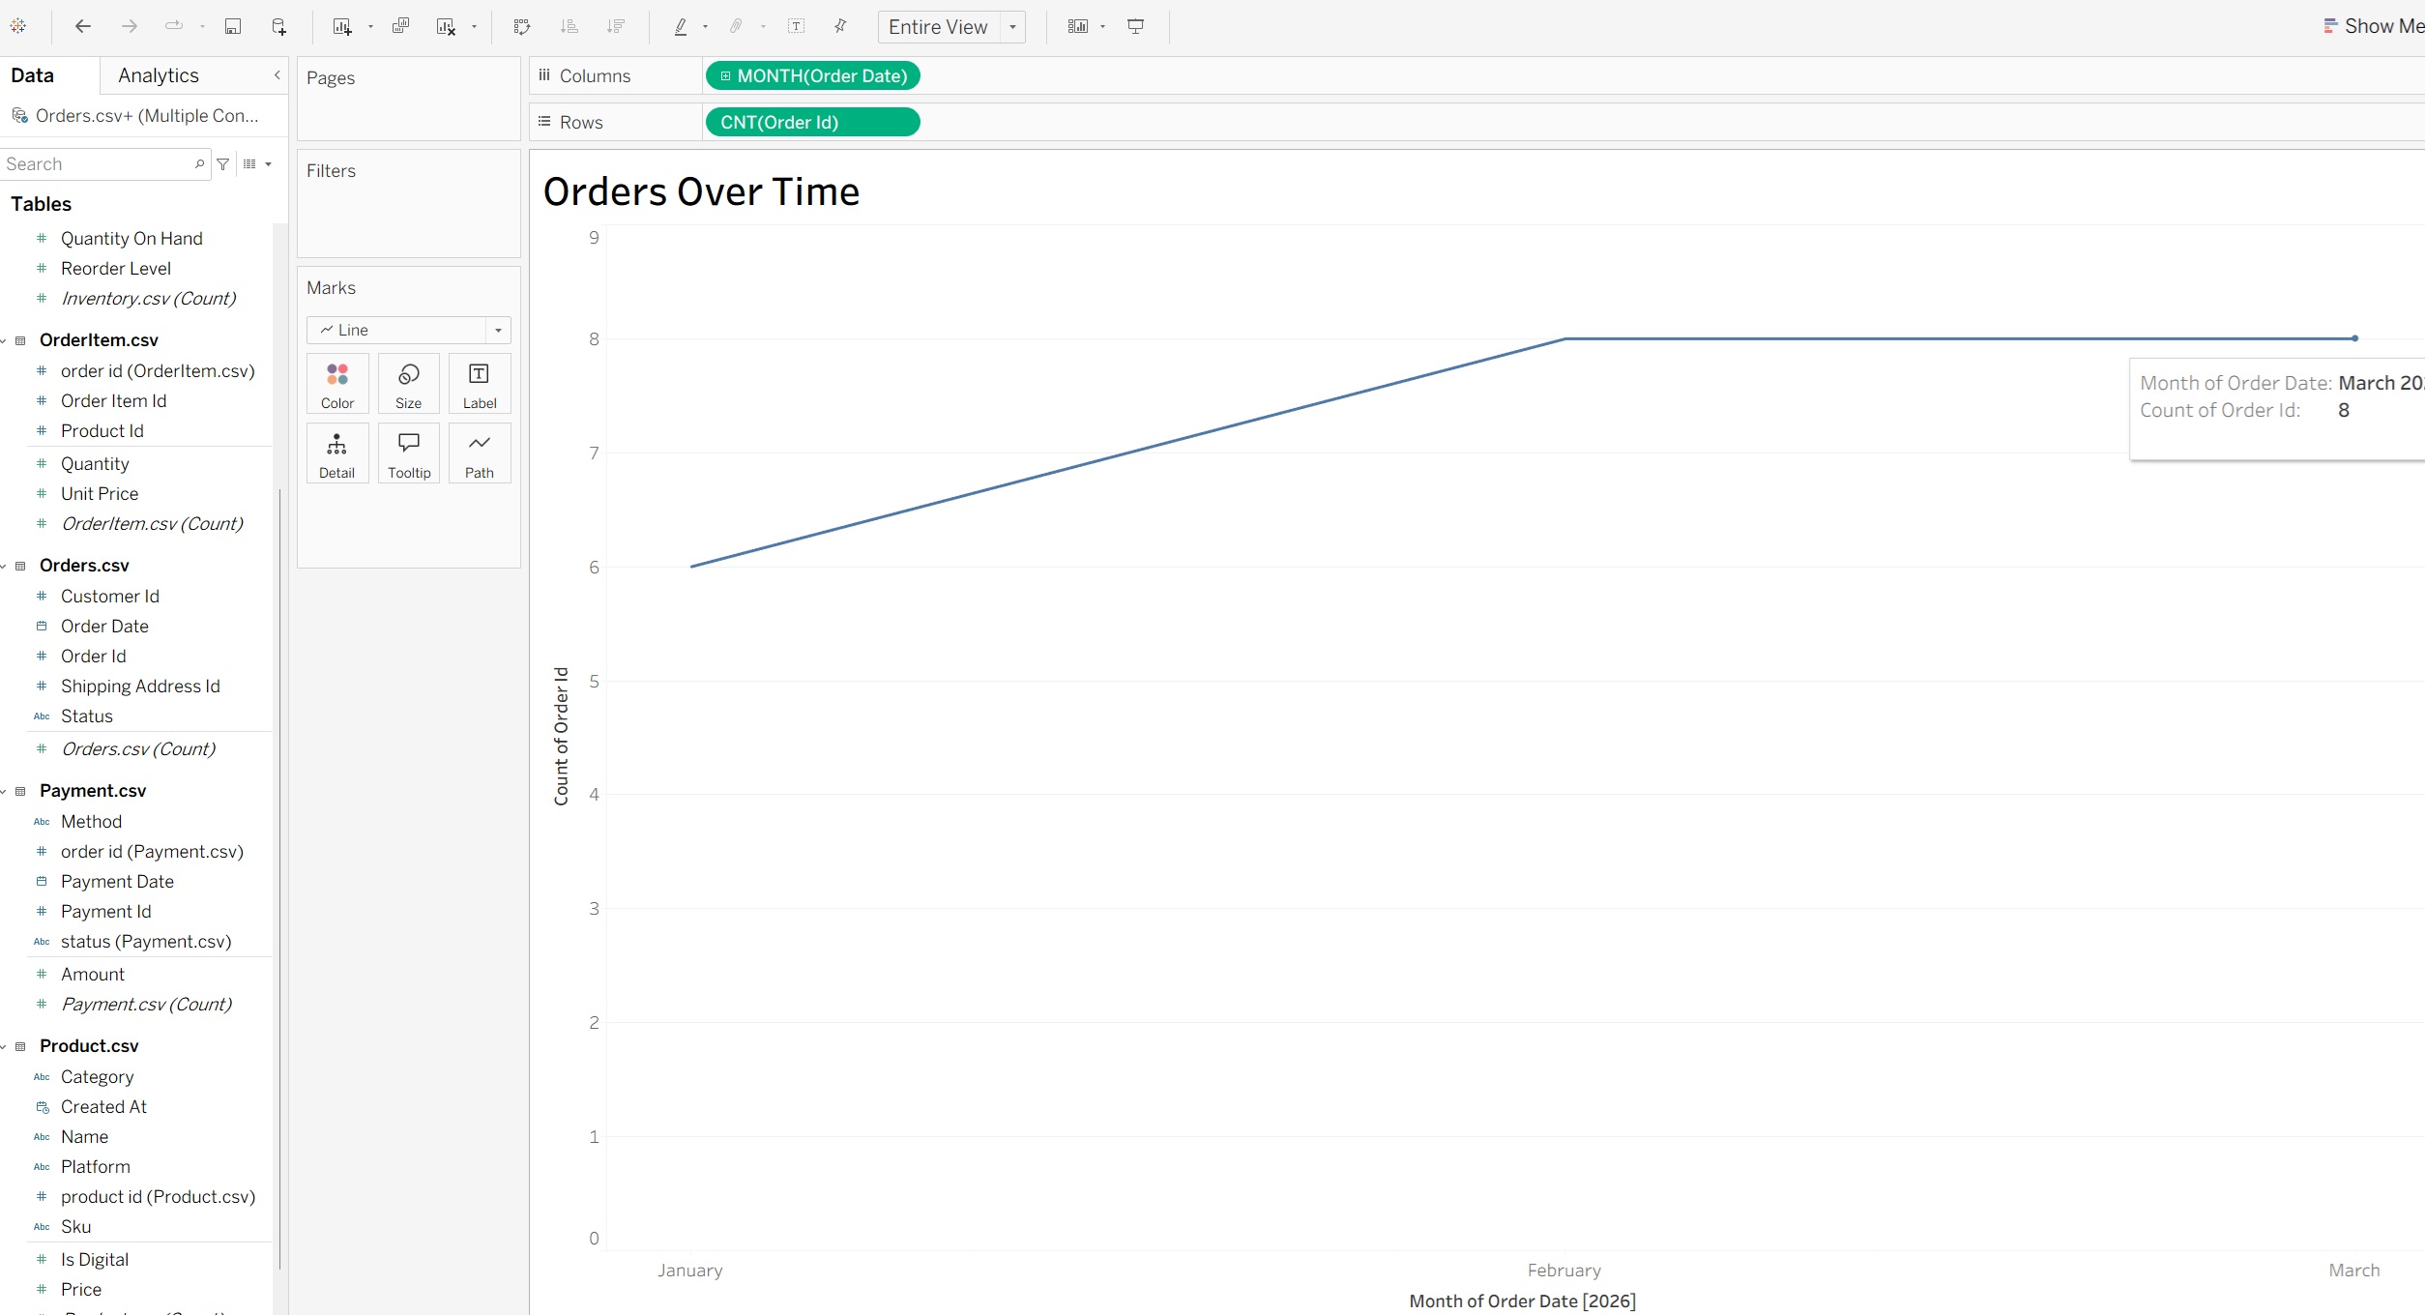Screen dimensions: 2425x1315
Task: Click inside the data pane search field
Action: (x=97, y=163)
